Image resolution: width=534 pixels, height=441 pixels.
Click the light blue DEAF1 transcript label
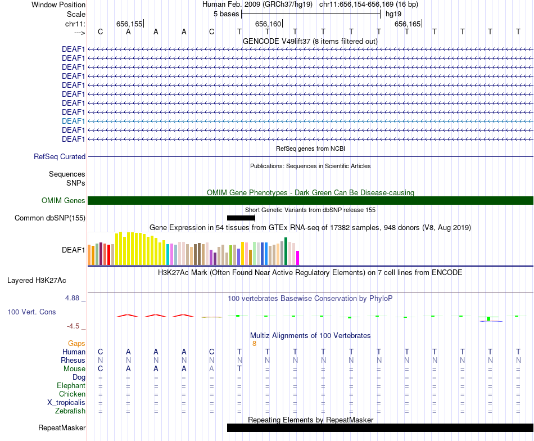click(73, 121)
